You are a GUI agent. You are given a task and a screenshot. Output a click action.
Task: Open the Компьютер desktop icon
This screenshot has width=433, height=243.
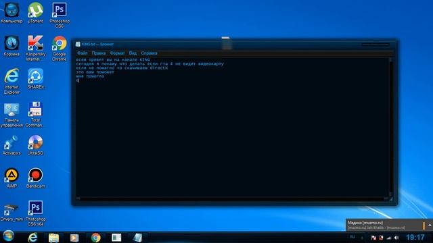pyautogui.click(x=12, y=13)
